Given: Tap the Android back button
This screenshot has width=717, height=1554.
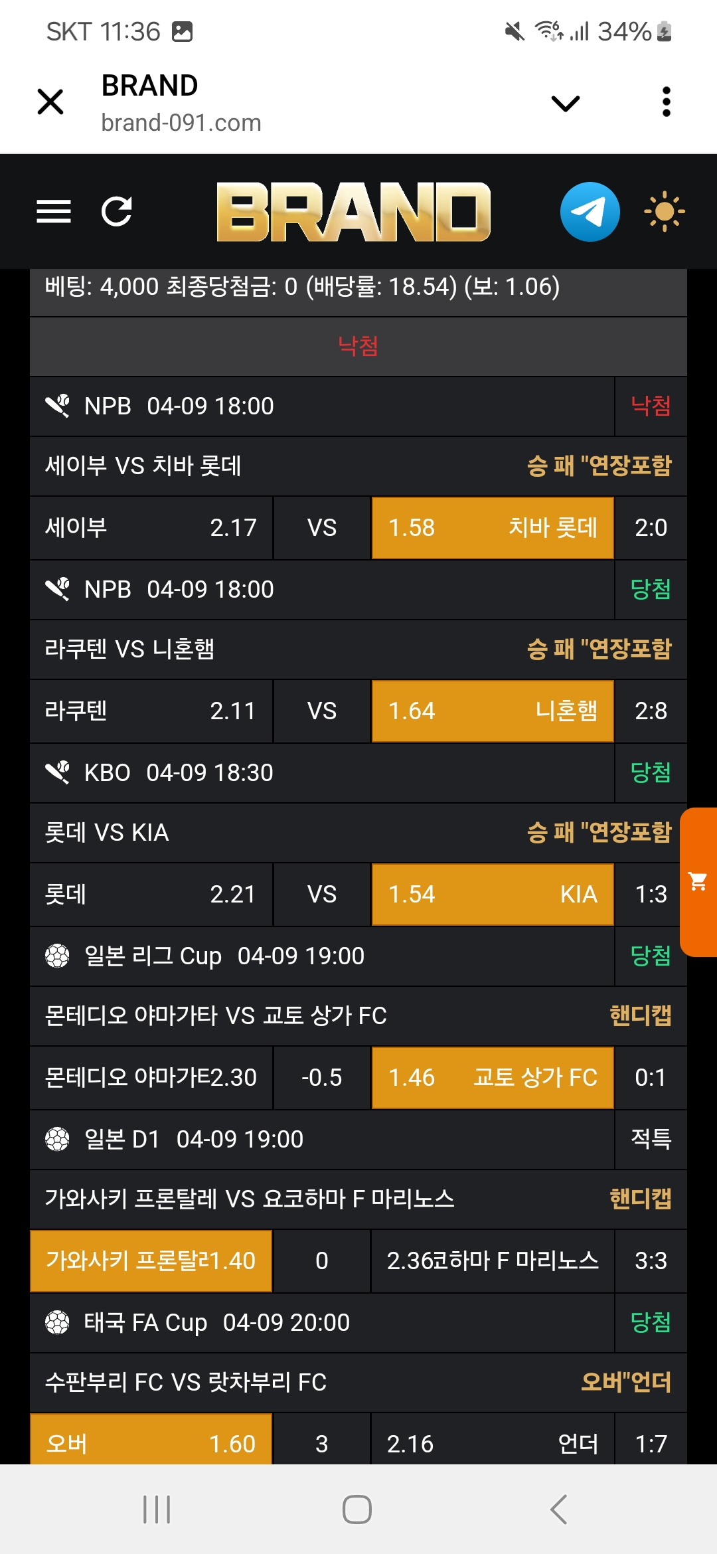Looking at the screenshot, I should 559,1510.
